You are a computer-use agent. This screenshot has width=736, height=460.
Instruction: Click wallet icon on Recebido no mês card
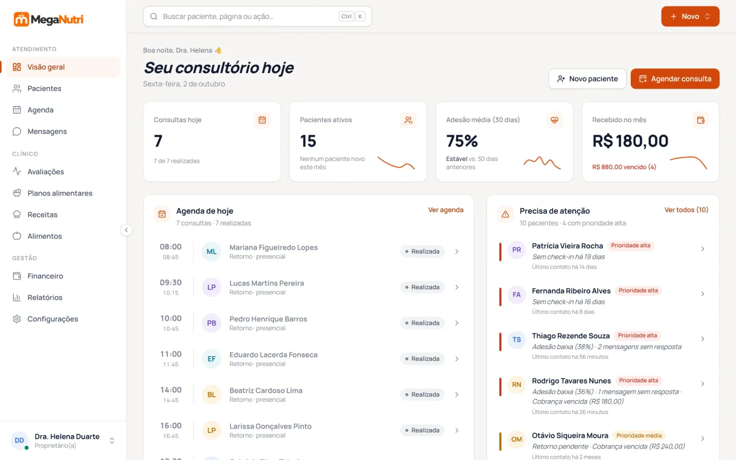coord(700,120)
